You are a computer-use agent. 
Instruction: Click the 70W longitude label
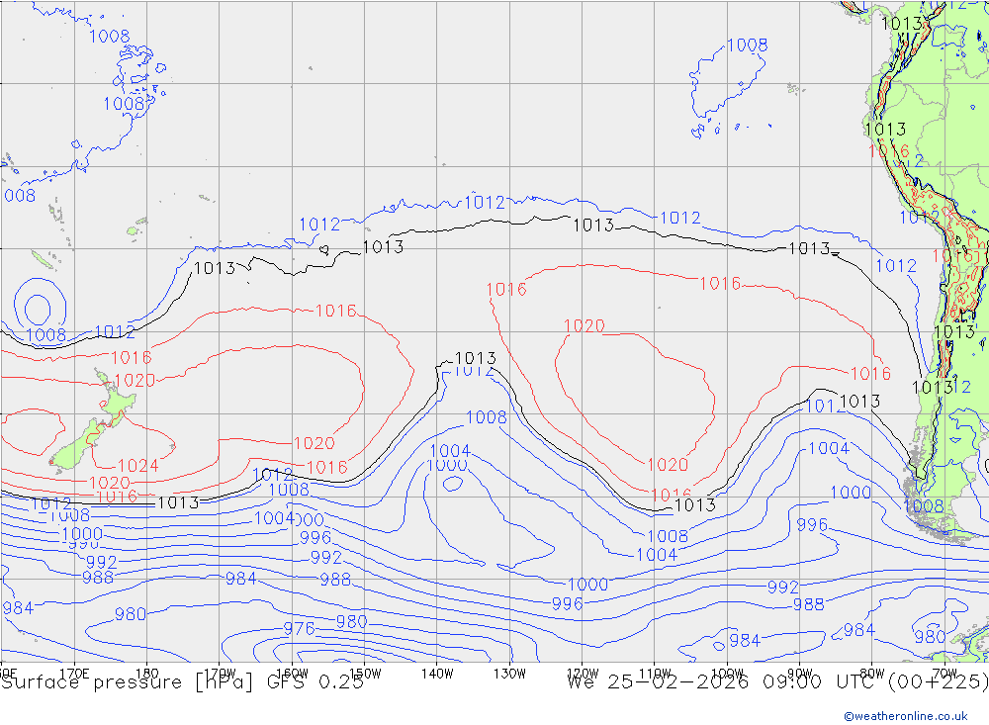pos(944,674)
